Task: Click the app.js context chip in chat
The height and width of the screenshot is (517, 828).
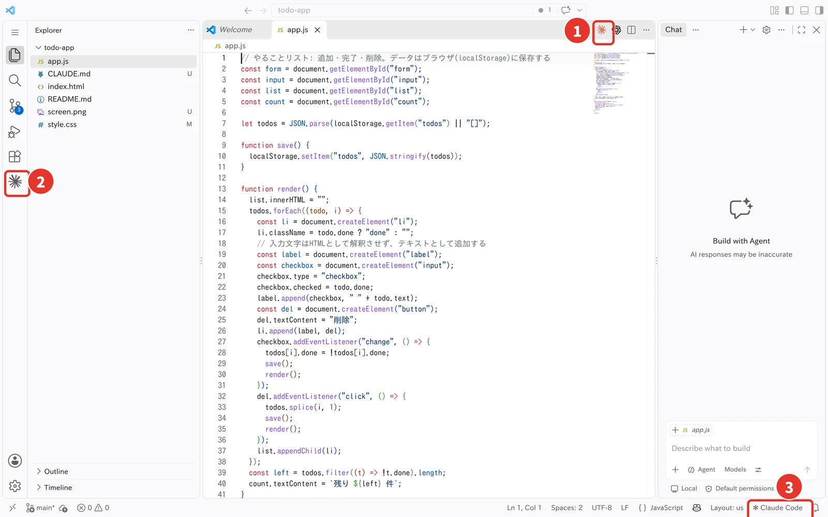Action: tap(691, 430)
